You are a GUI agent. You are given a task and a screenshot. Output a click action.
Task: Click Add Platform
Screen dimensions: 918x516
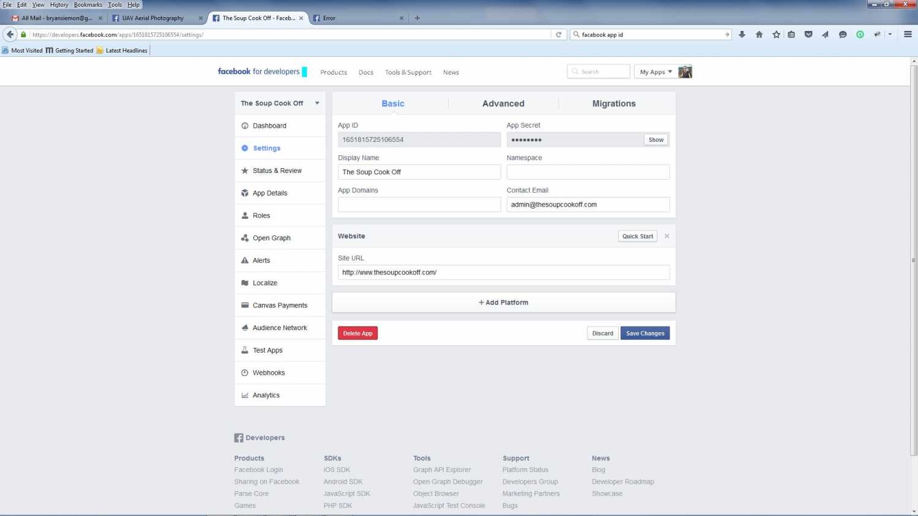pos(504,302)
